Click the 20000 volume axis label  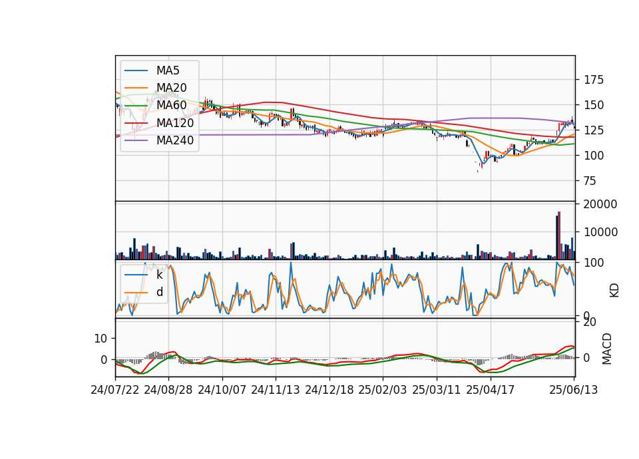pyautogui.click(x=600, y=204)
